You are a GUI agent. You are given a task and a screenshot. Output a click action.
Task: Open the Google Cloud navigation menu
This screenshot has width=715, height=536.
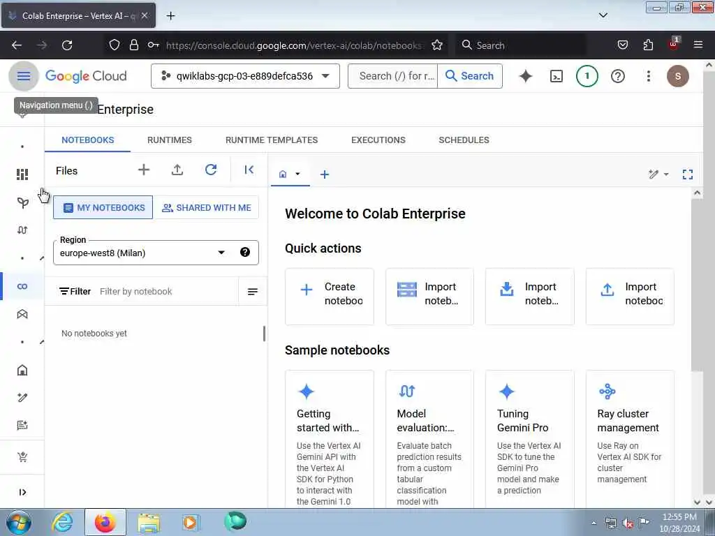point(24,76)
